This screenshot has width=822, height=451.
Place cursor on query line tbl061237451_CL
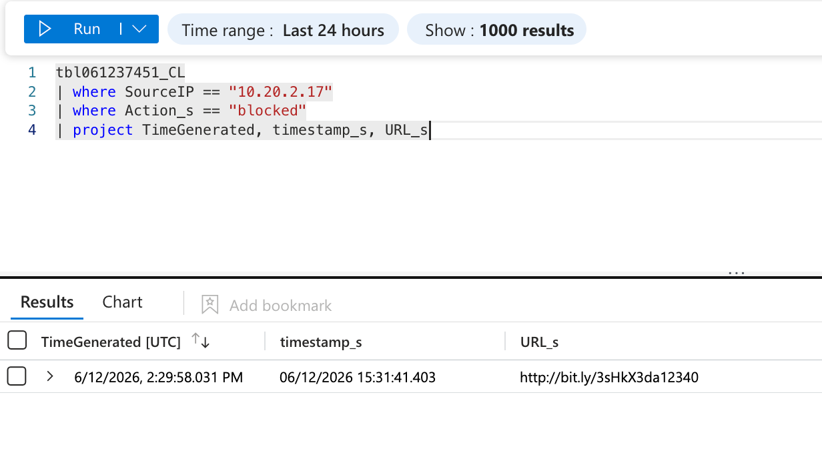121,71
